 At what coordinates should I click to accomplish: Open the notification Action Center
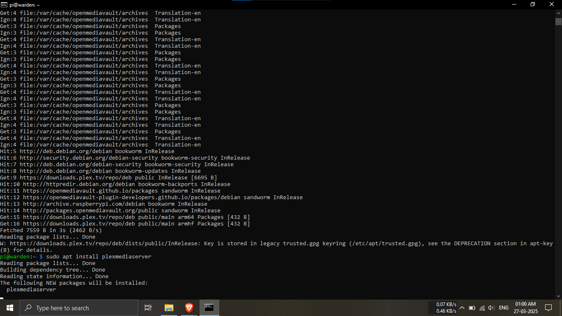[548, 308]
